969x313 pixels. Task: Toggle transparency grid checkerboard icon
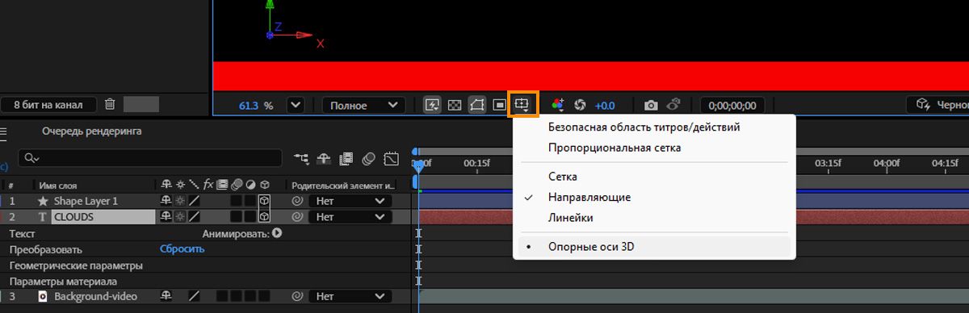coord(455,105)
